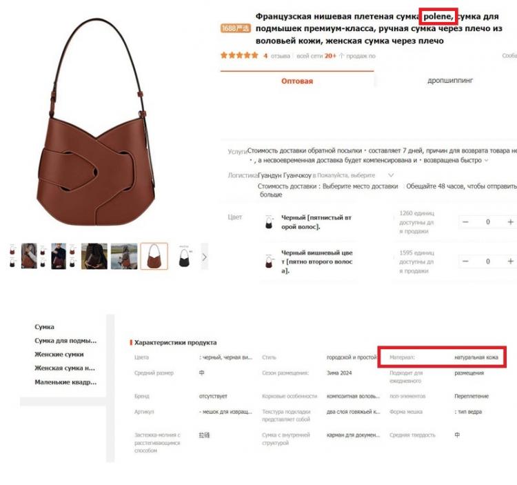Switch to the дропшиппинг tab

pos(449,80)
